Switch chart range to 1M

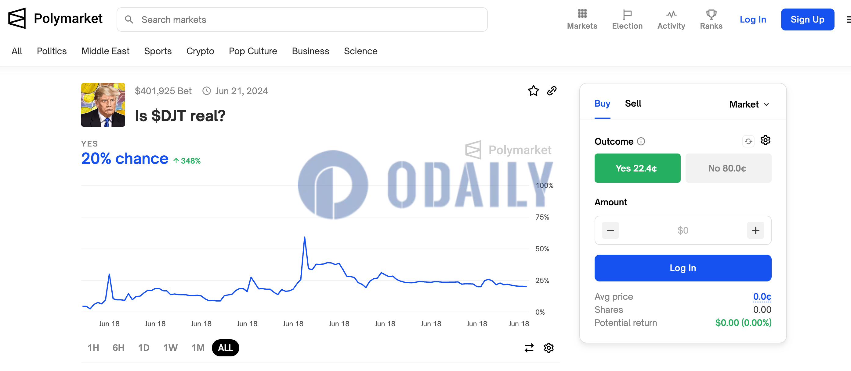198,348
